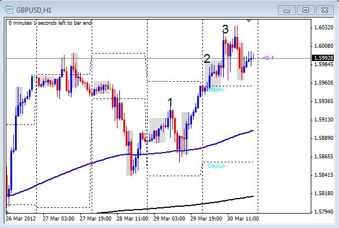Click the bar-end countdown text

tap(50, 22)
